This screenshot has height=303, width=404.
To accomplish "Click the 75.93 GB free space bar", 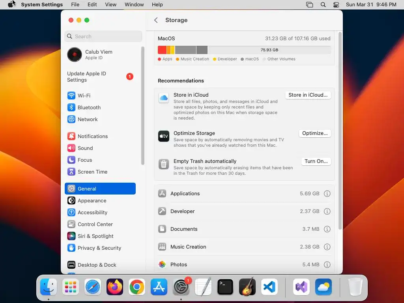I will point(269,50).
